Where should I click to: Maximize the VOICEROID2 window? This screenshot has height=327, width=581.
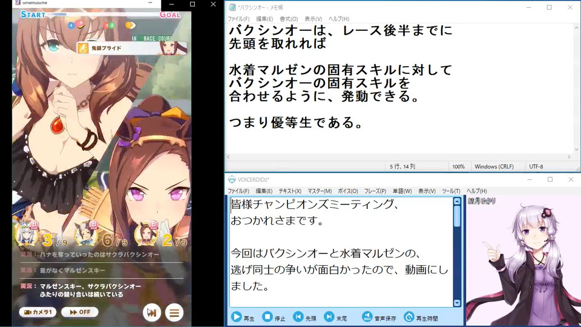550,179
